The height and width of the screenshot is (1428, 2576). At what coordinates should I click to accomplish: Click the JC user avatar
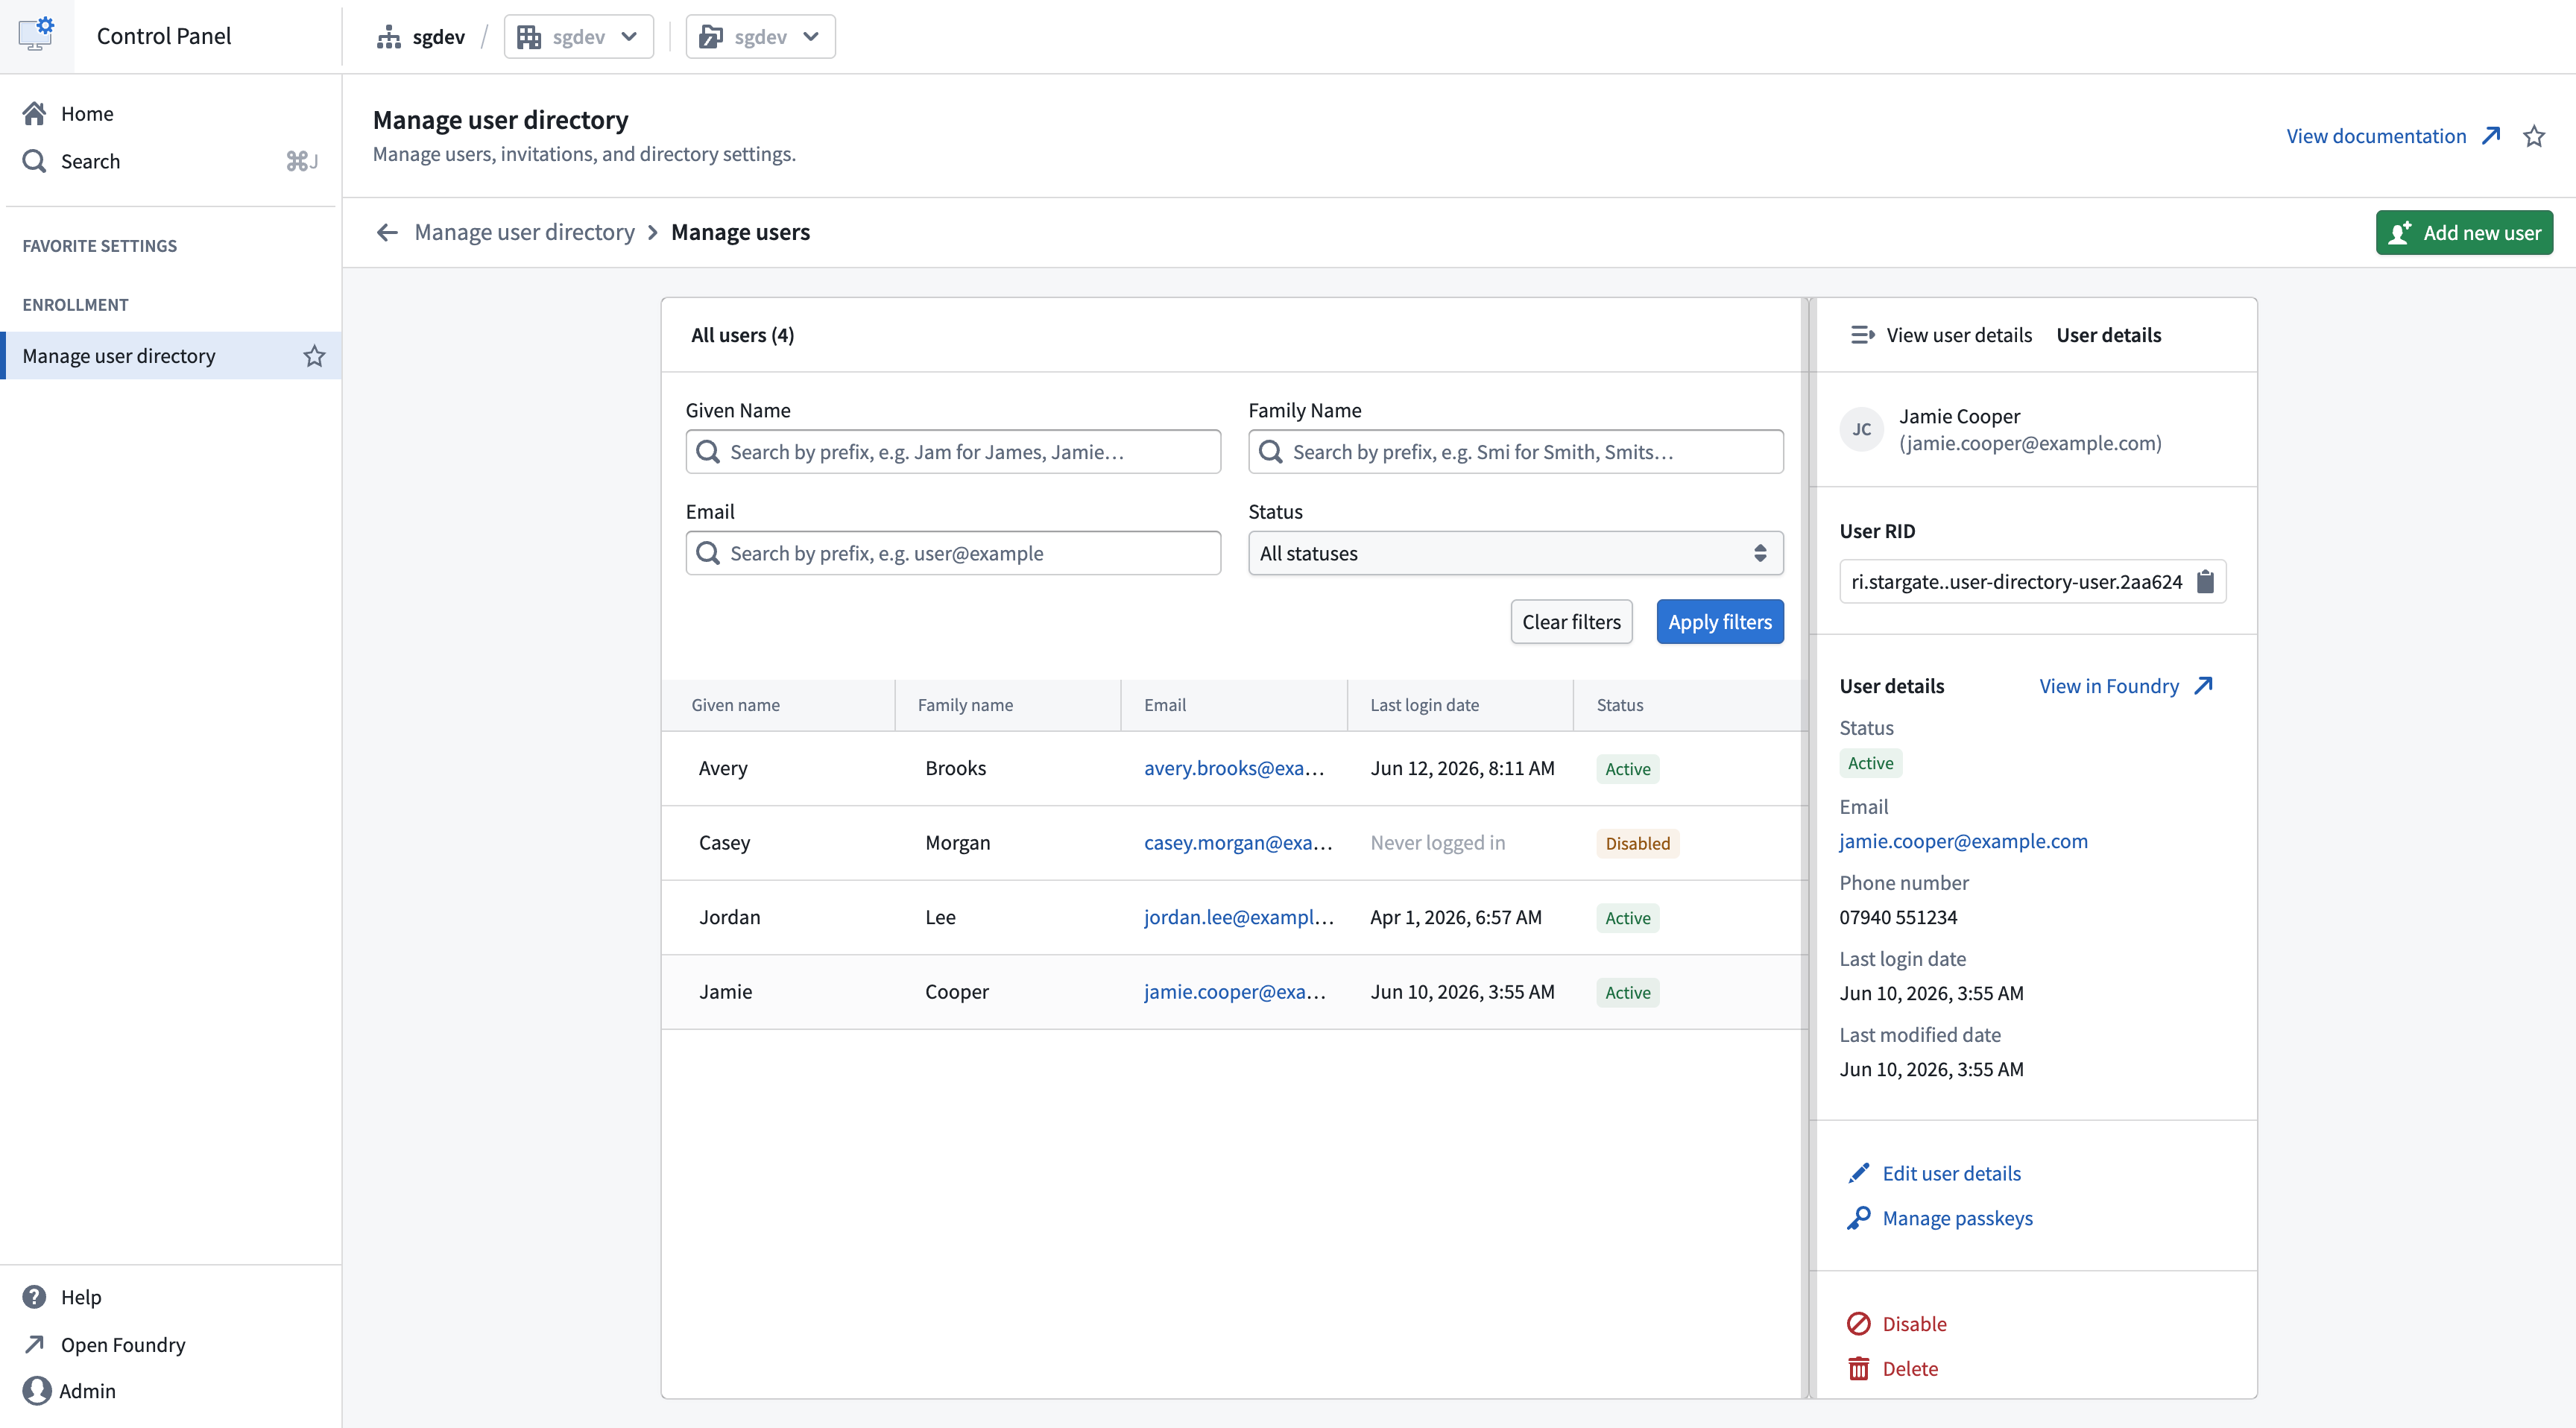pyautogui.click(x=1861, y=429)
